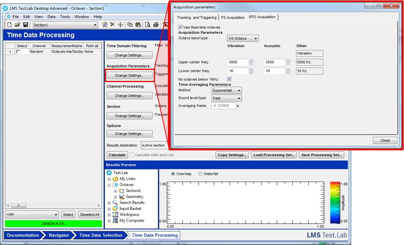Screen dimensions: 404x245
Task: Click the Geometry icon in tree
Action: tap(122, 197)
